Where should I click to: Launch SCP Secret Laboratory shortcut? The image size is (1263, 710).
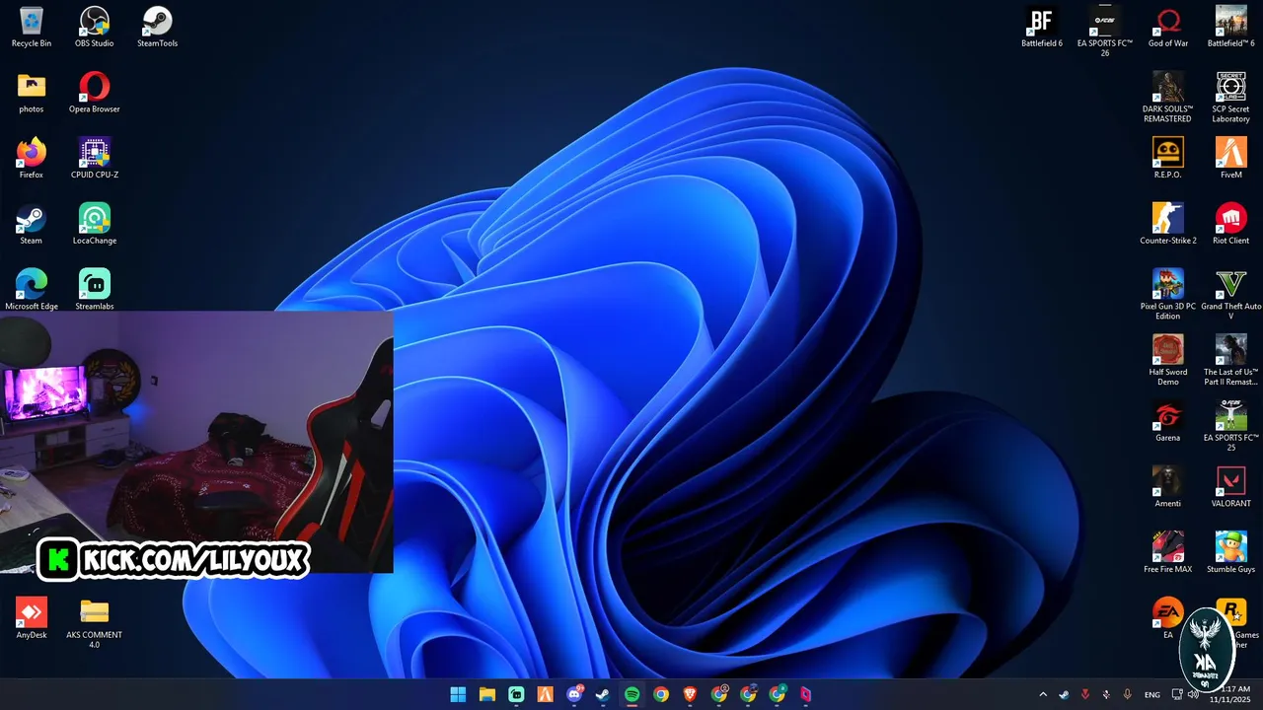point(1231,97)
